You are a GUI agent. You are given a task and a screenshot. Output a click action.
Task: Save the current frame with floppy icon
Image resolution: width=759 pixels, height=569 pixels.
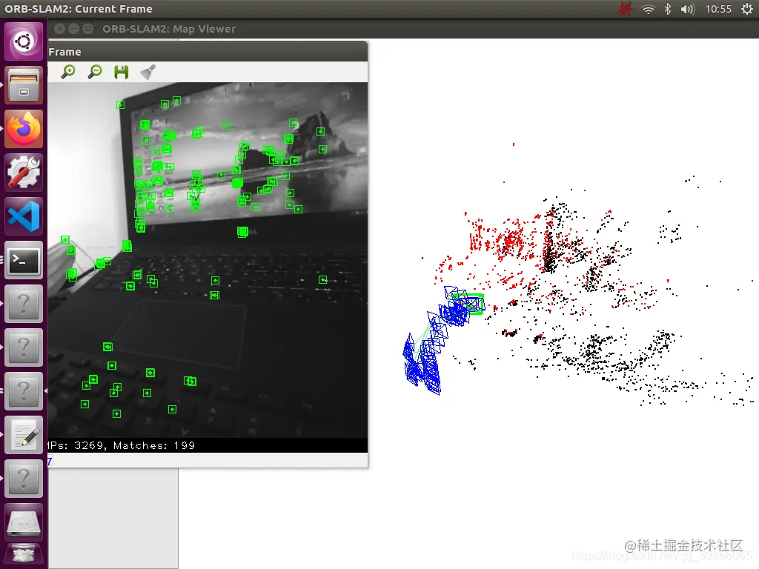point(121,72)
